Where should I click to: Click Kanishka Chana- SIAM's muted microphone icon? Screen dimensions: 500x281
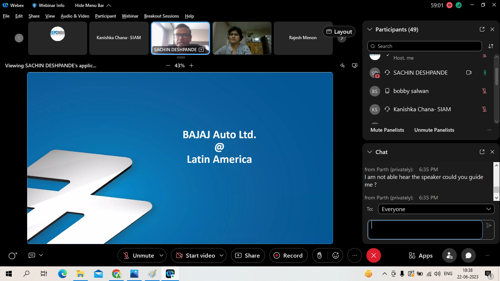484,109
